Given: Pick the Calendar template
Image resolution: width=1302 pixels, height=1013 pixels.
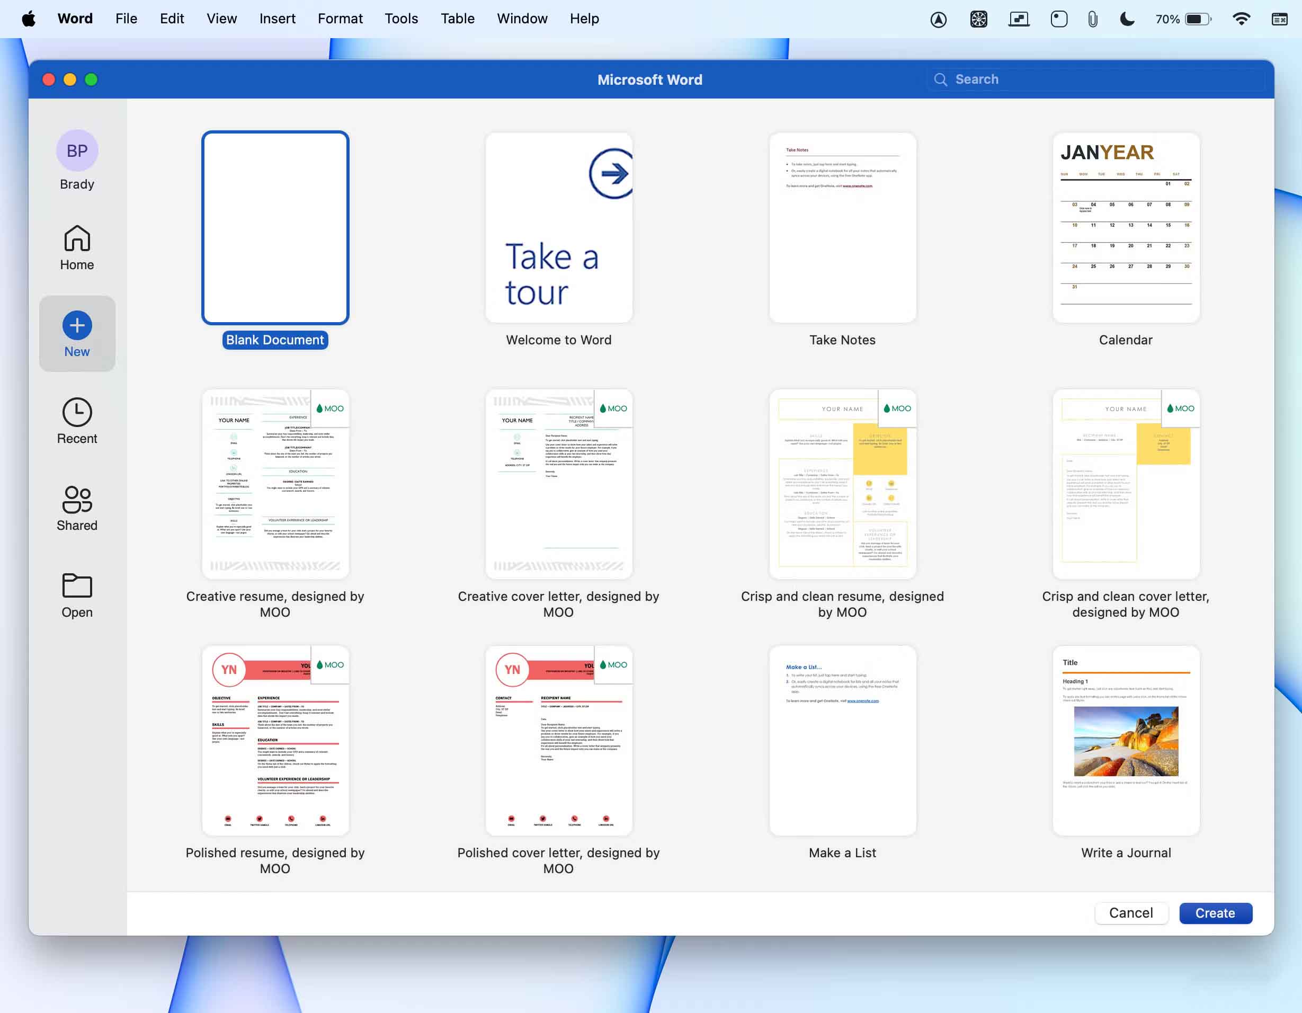Looking at the screenshot, I should click(1126, 228).
